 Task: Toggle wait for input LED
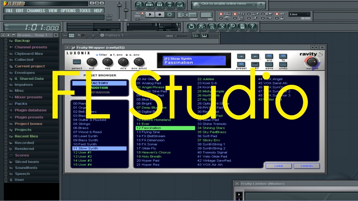coord(235,18)
